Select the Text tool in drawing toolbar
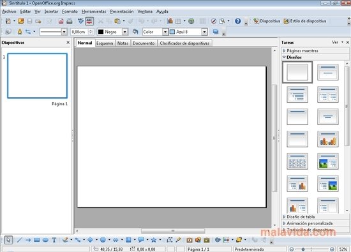 [x=54, y=240]
